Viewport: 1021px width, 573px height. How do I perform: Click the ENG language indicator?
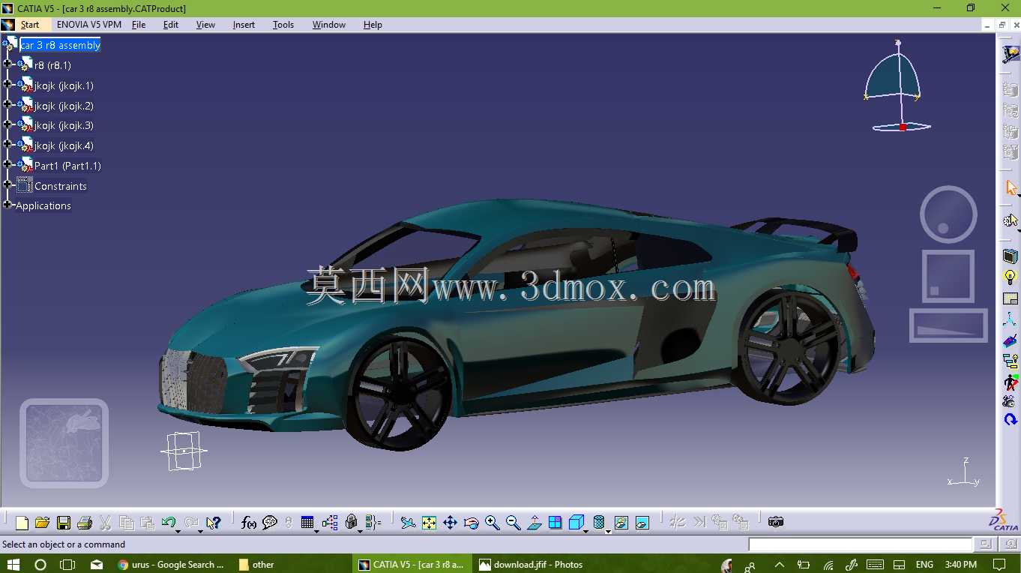(x=924, y=565)
